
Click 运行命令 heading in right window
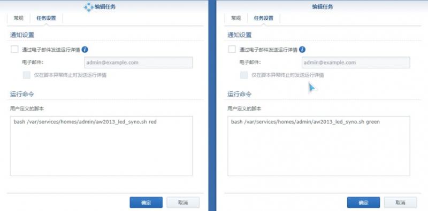click(239, 95)
